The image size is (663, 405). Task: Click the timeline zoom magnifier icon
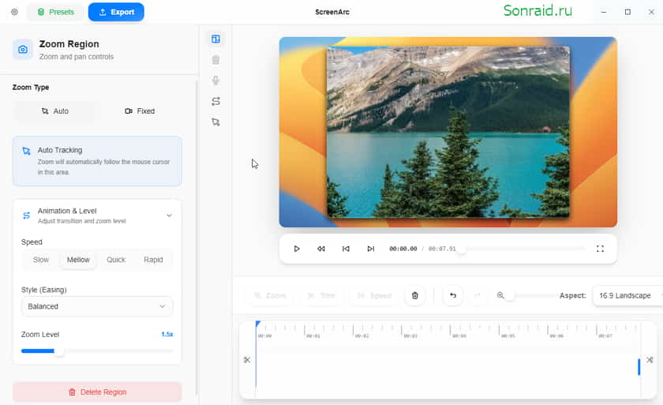click(500, 295)
